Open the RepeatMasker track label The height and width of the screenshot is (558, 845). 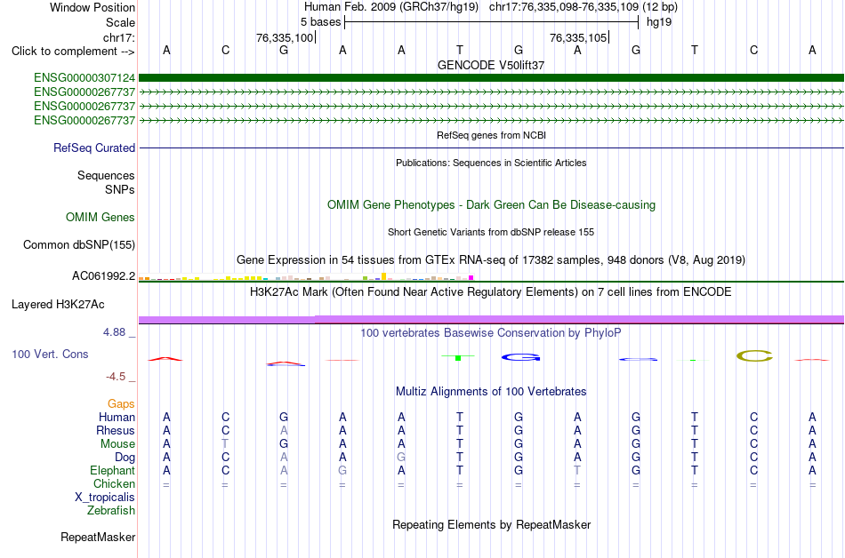(98, 537)
